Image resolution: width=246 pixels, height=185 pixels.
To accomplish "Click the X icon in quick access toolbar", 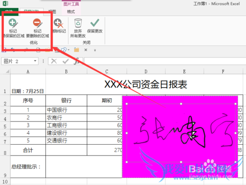I will click(x=86, y=50).
